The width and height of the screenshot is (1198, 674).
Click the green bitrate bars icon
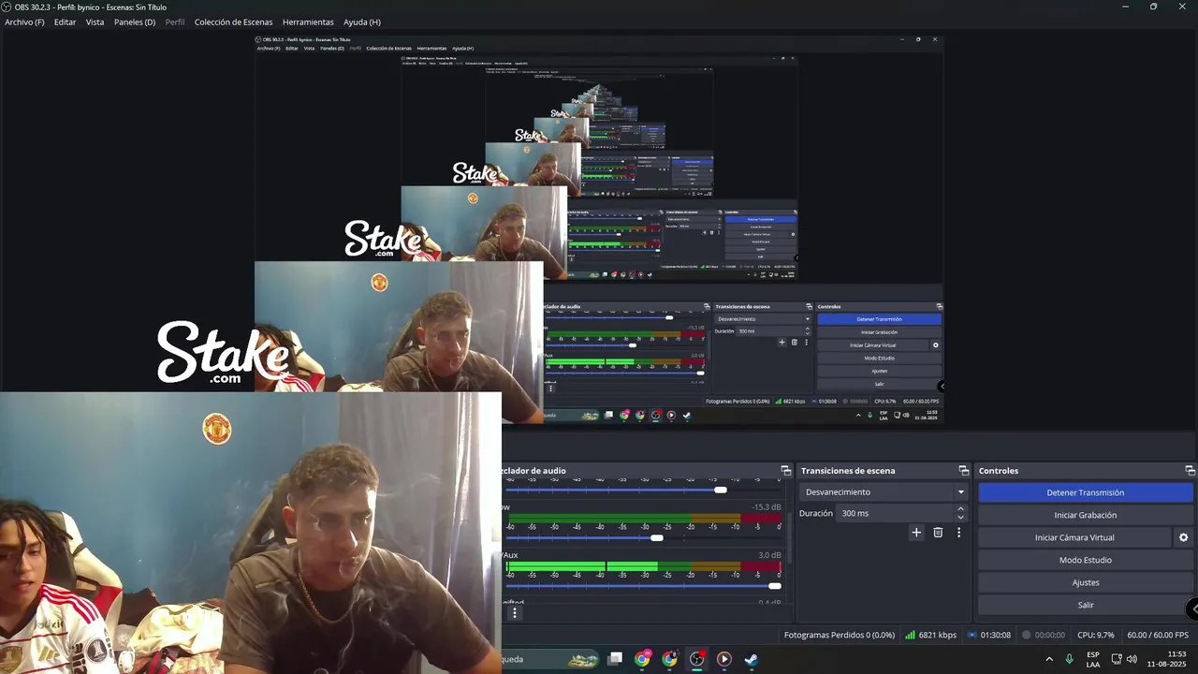click(910, 635)
